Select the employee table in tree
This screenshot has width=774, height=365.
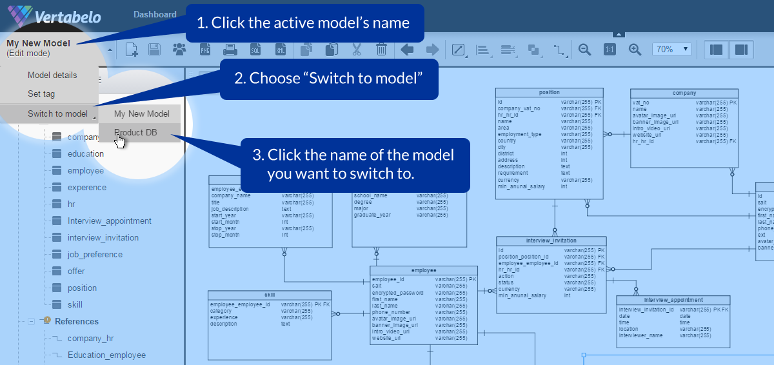point(86,170)
